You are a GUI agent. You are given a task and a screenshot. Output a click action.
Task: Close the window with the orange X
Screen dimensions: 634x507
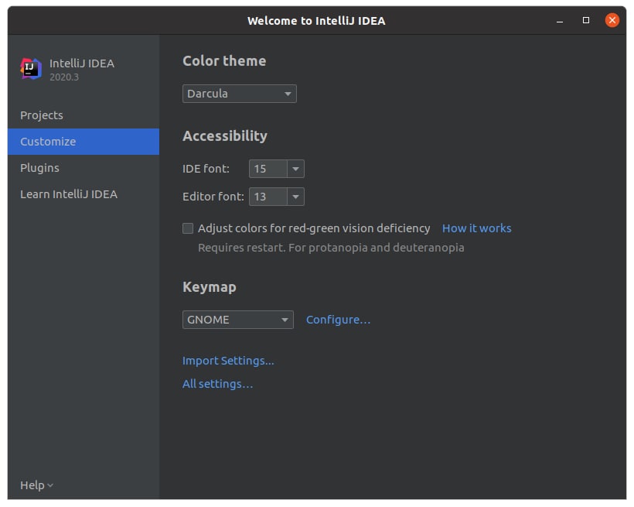[612, 20]
